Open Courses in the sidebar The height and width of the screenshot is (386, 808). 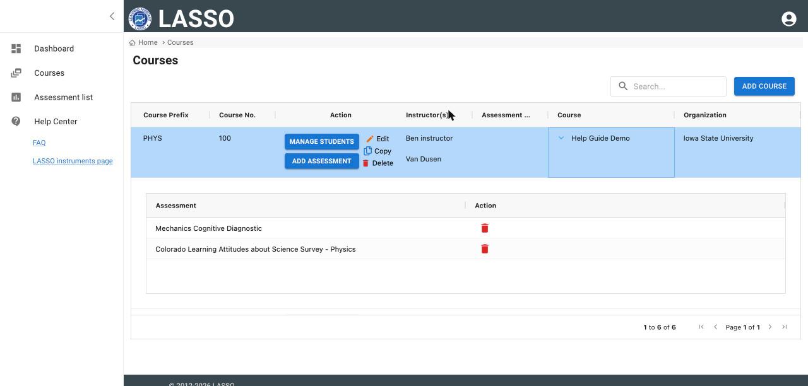(x=49, y=73)
